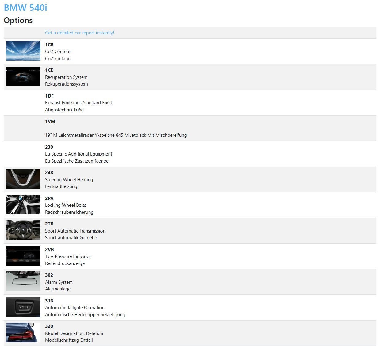Click the Options section heading
This screenshot has width=380, height=346.
(18, 21)
